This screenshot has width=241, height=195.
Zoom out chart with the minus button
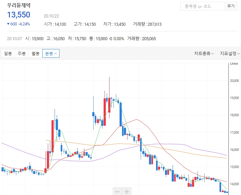tap(117, 191)
